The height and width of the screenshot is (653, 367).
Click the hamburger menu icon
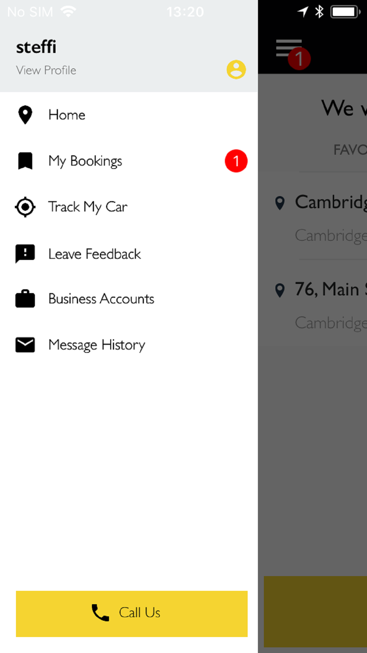pyautogui.click(x=289, y=48)
